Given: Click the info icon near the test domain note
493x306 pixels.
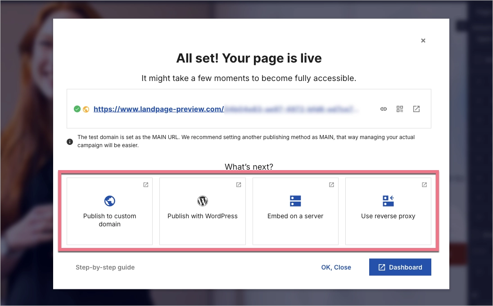Looking at the screenshot, I should click(x=70, y=141).
